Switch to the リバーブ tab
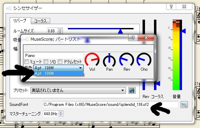200x128 pixels. [20, 21]
